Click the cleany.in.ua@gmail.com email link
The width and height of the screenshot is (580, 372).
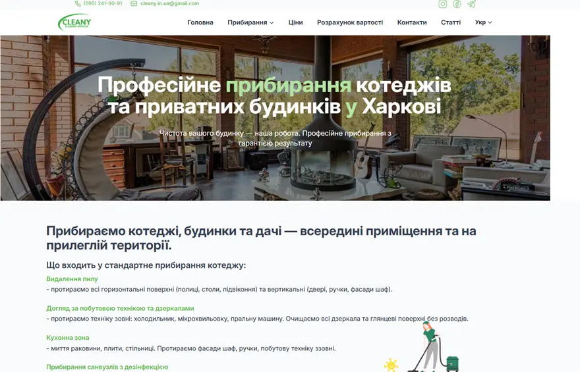coord(169,3)
